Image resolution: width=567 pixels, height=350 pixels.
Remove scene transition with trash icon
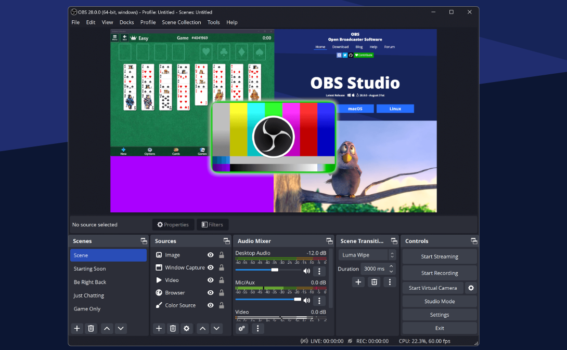(374, 282)
